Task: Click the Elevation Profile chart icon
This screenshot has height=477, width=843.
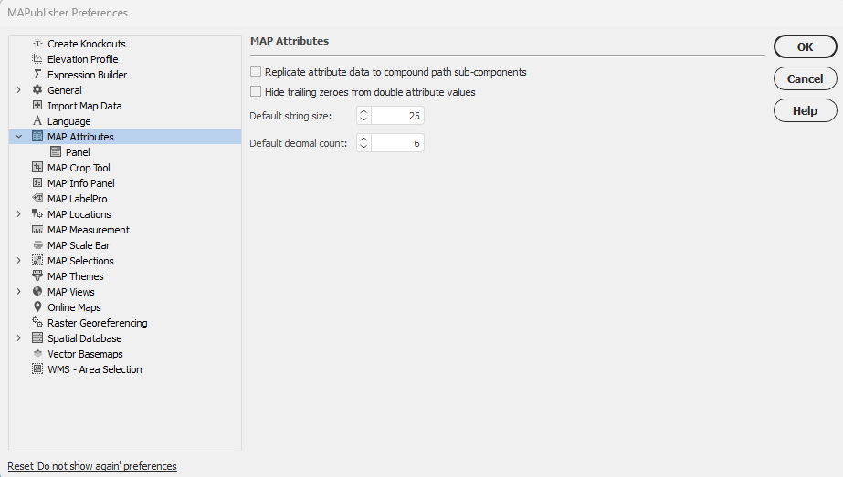Action: (x=37, y=59)
